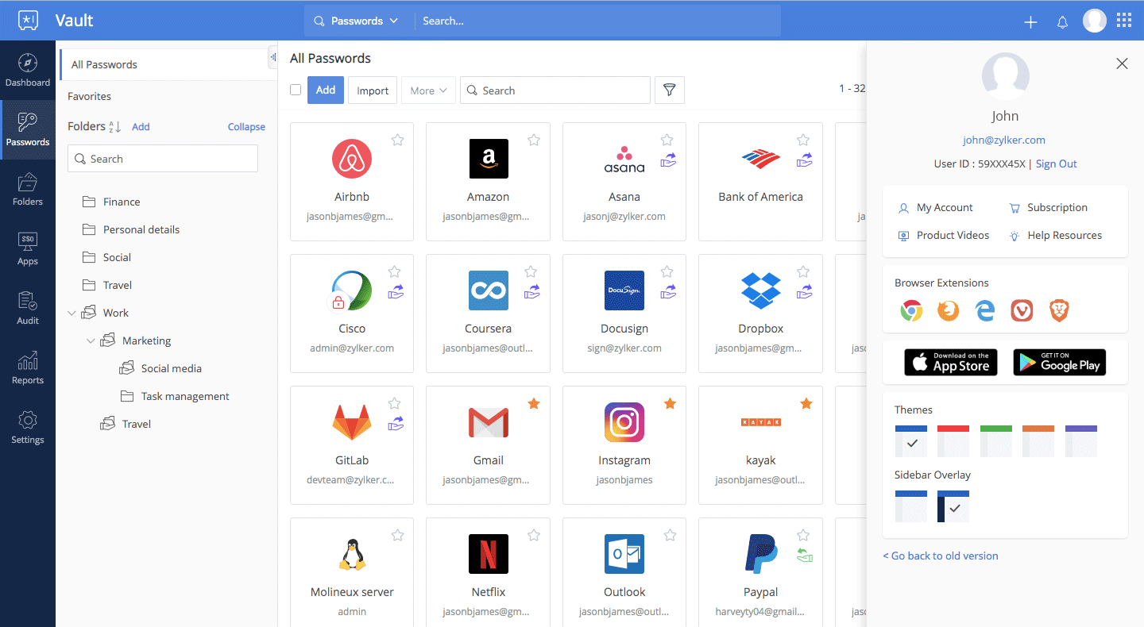The height and width of the screenshot is (627, 1144).
Task: Open the Passwords search scope dropdown
Action: click(357, 21)
